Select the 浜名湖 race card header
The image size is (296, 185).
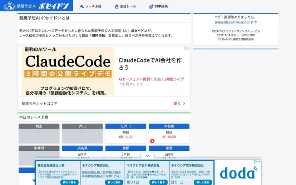[82, 148]
